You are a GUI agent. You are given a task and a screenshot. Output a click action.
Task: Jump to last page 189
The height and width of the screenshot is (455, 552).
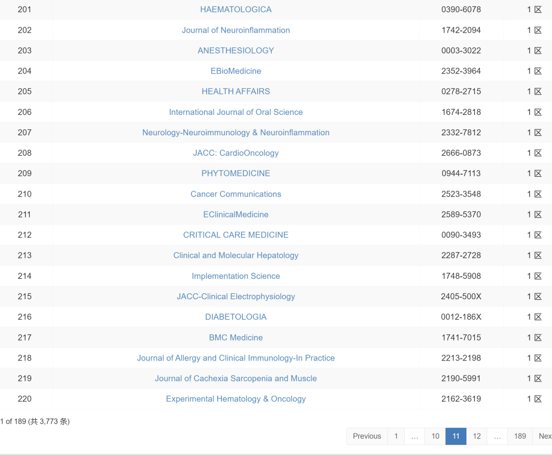pos(520,436)
